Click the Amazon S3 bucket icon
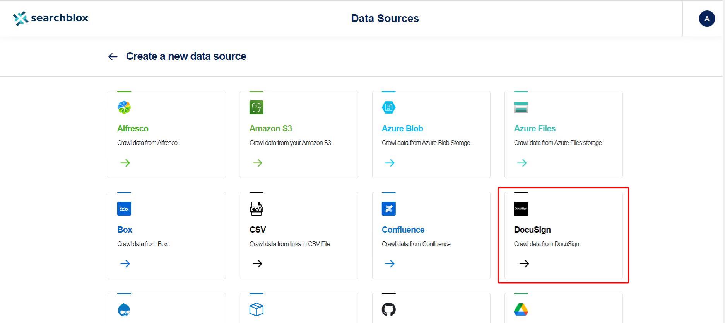This screenshot has width=725, height=323. (256, 107)
